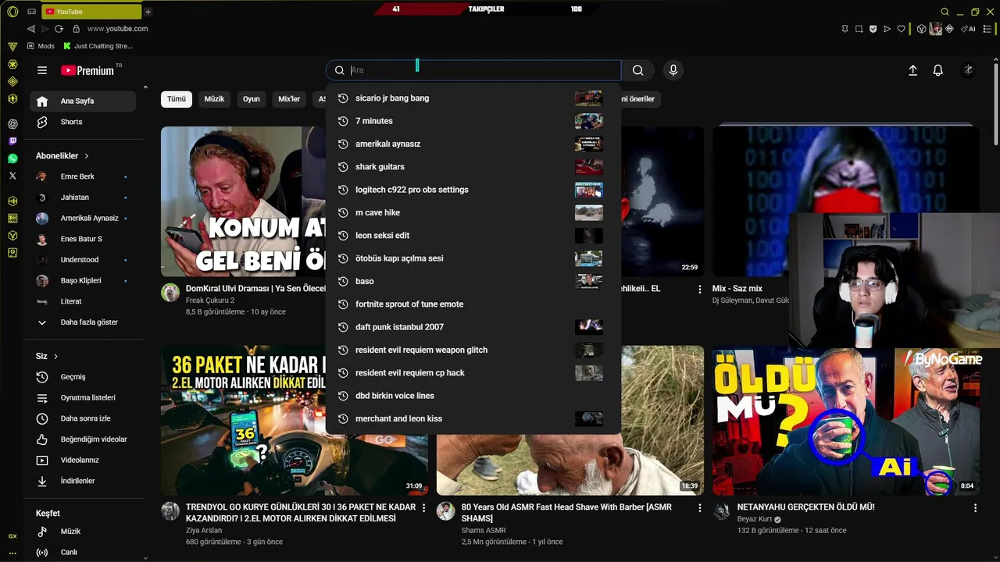Viewport: 1000px width, 562px height.
Task: Pick suggestion 'dbd birkin voice lines'
Action: click(x=473, y=396)
